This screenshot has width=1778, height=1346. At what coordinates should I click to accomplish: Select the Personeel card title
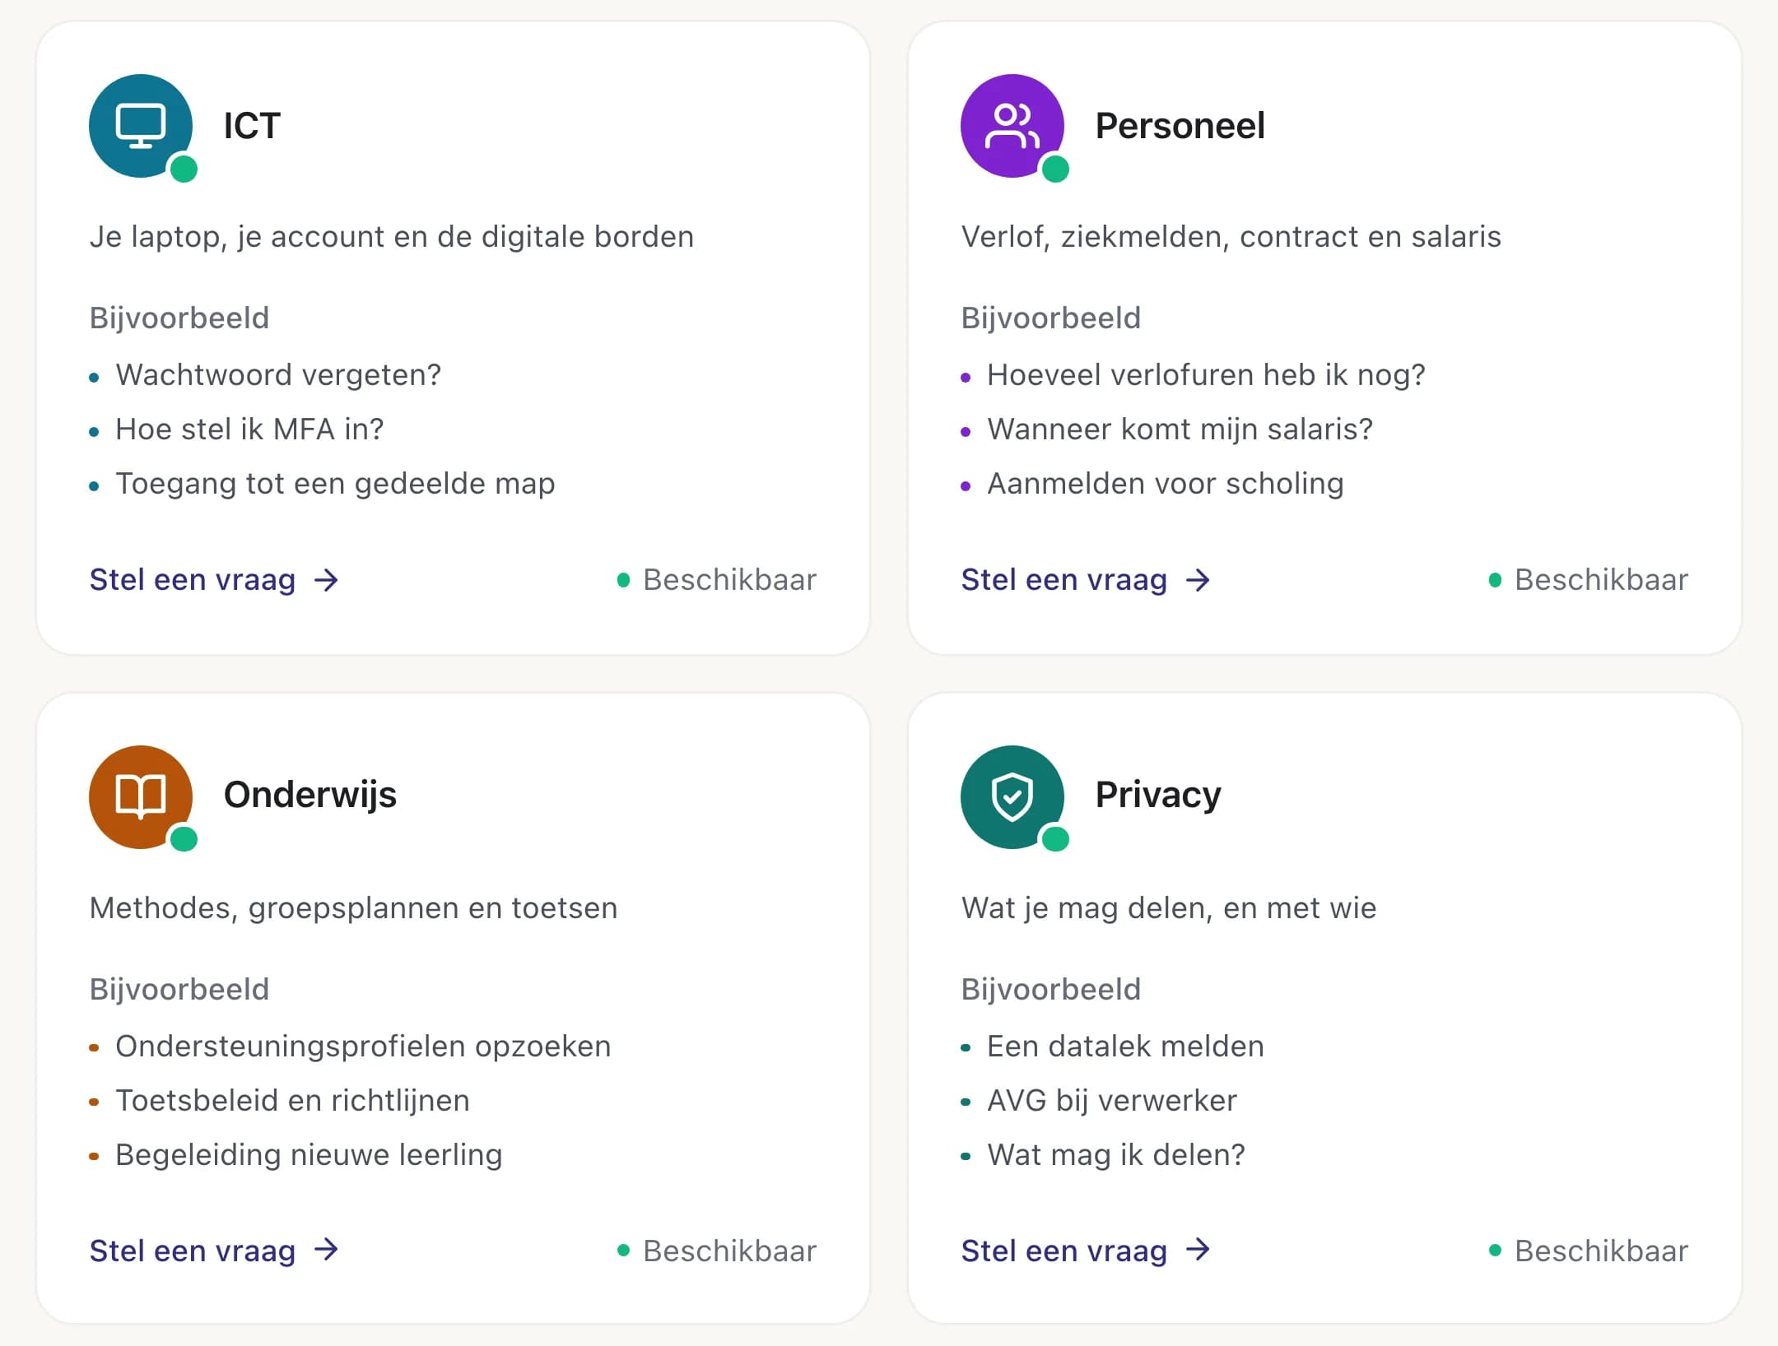point(1180,126)
